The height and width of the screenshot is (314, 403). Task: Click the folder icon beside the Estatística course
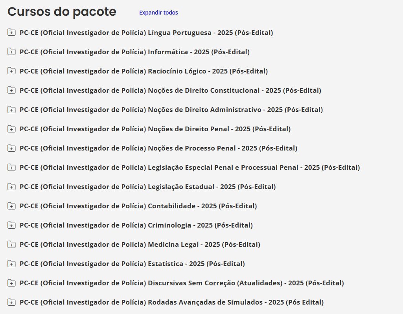(11, 264)
